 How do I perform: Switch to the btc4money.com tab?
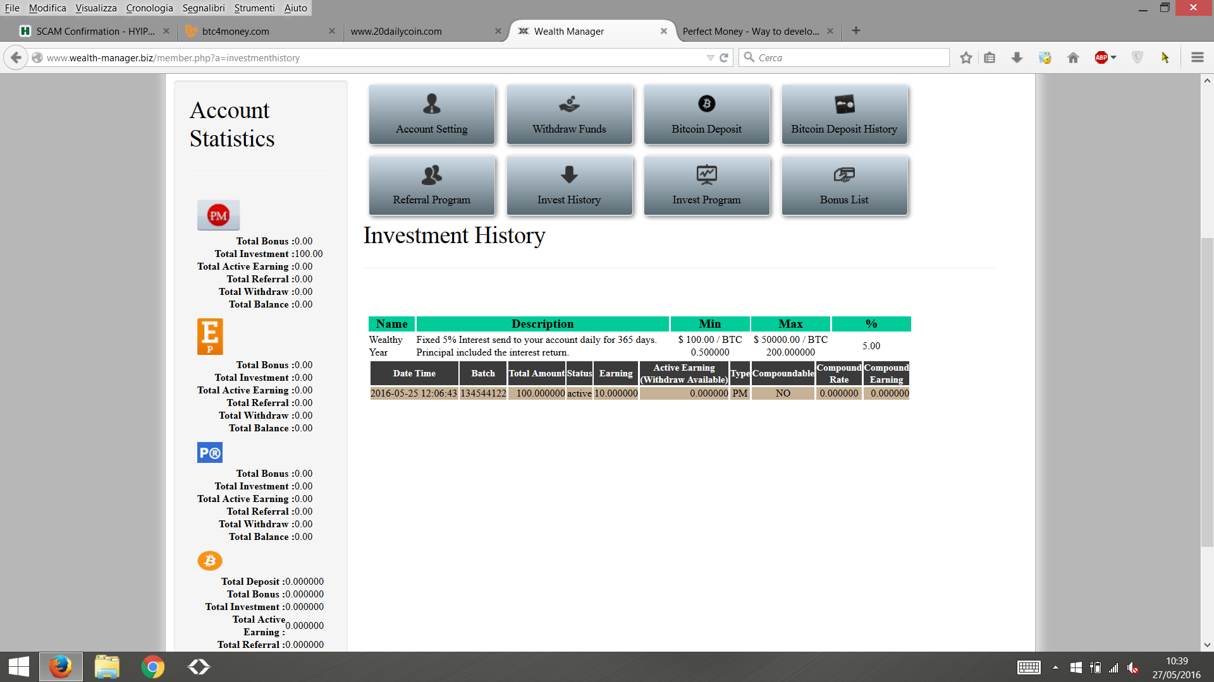point(235,31)
